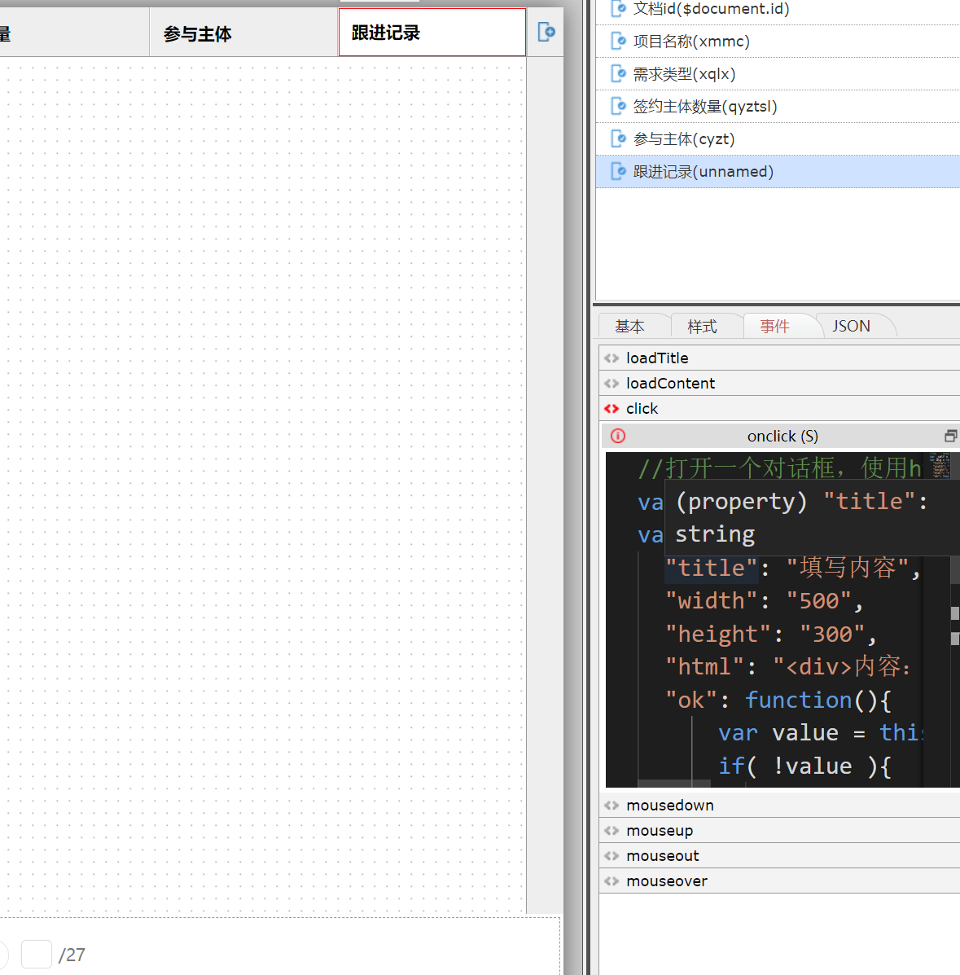Select 签约主体数量(qyztsl) in the element tree

pyautogui.click(x=705, y=107)
